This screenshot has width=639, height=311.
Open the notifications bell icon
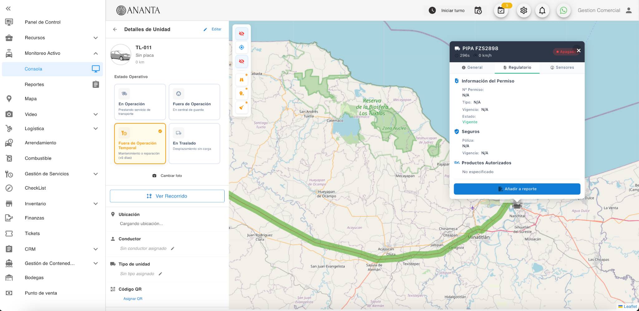click(x=542, y=11)
